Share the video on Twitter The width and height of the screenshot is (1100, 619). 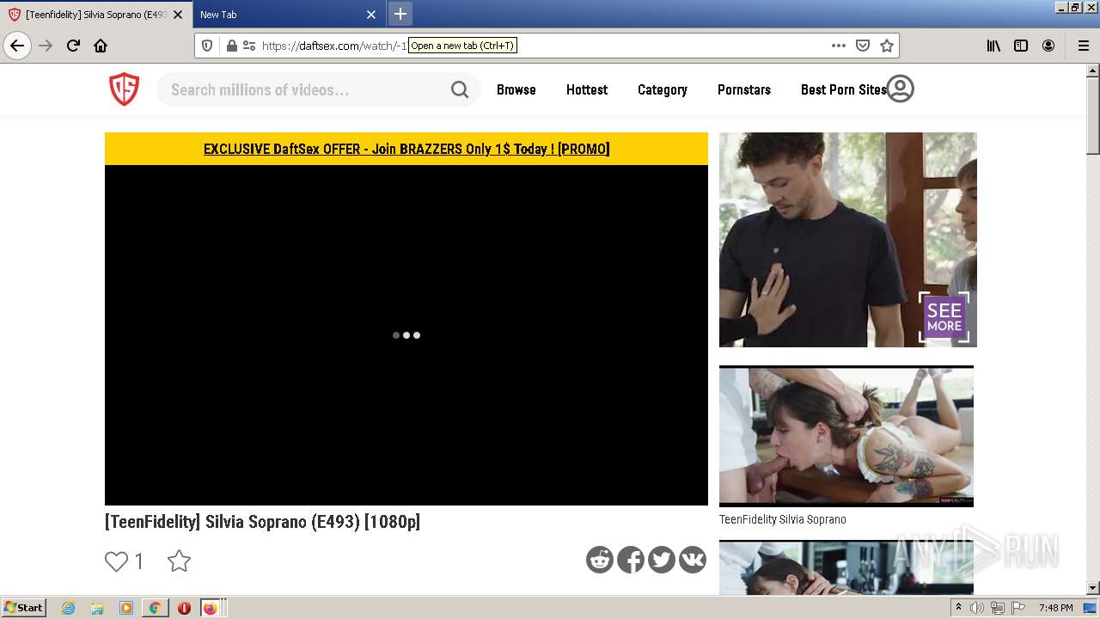(662, 560)
